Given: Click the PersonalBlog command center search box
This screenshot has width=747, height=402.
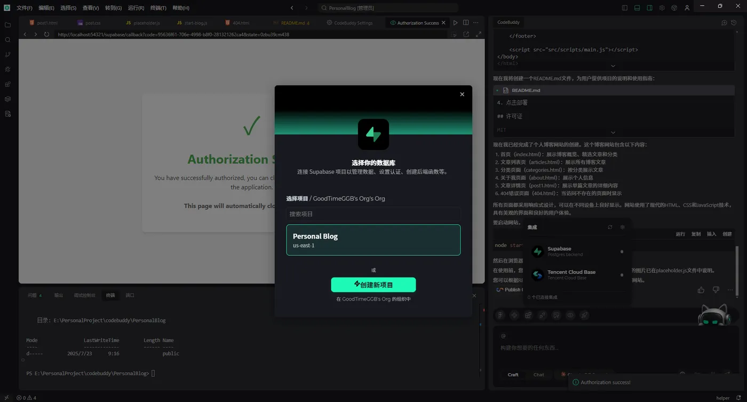Looking at the screenshot, I should (388, 8).
